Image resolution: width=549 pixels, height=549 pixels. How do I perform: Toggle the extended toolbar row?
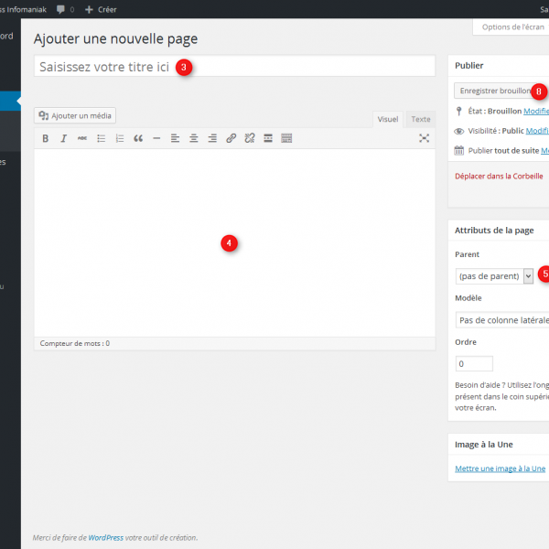pyautogui.click(x=286, y=138)
